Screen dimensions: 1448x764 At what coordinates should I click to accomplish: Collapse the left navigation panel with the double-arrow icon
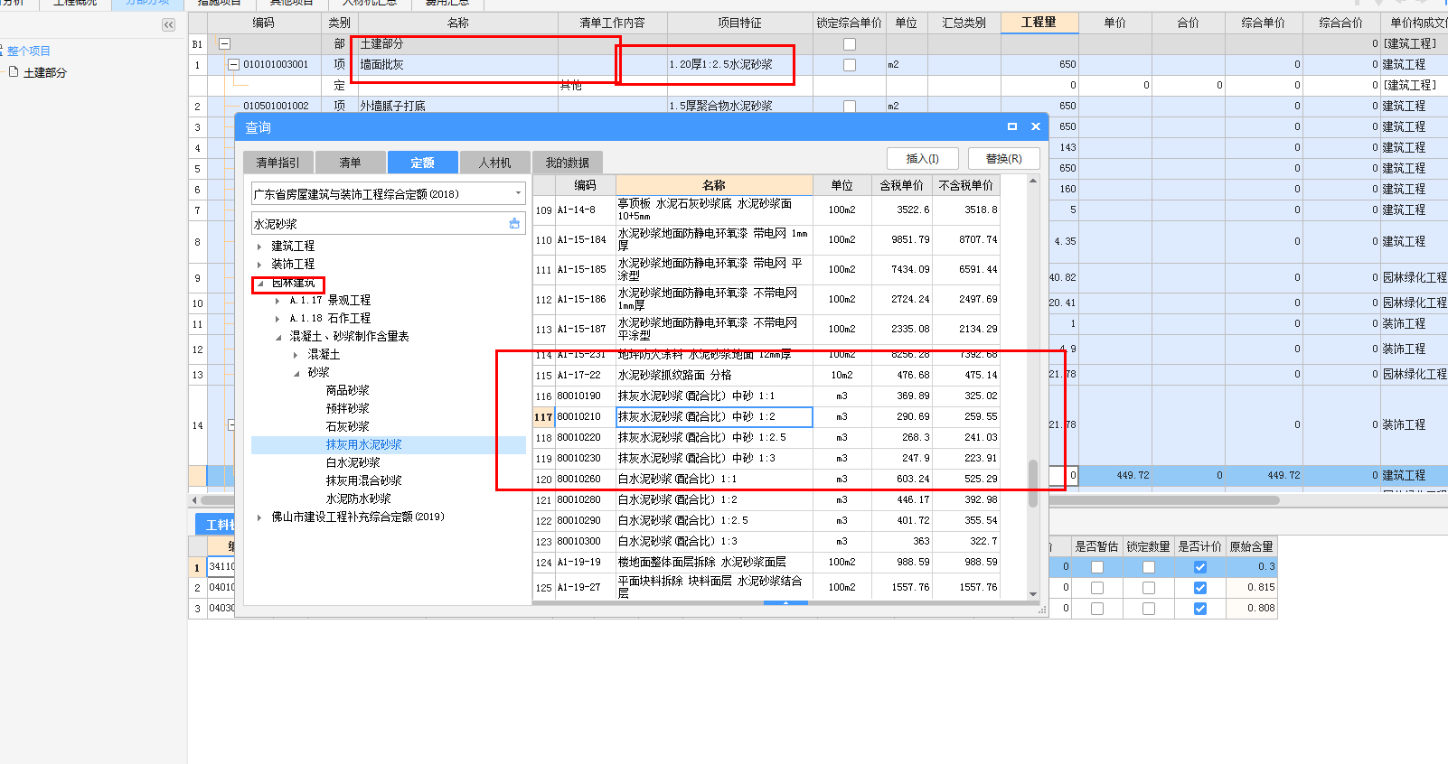point(169,25)
